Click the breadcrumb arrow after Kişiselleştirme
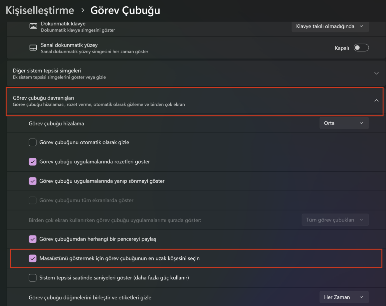386x306 pixels. (83, 10)
